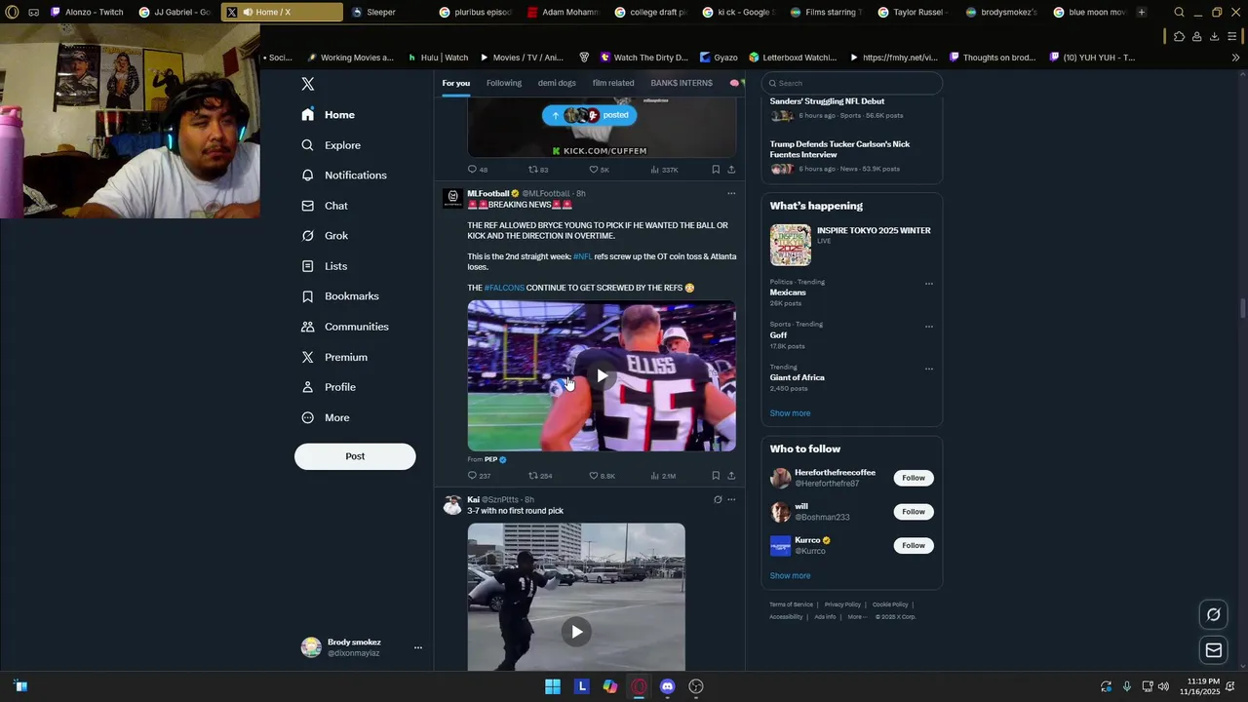Image resolution: width=1248 pixels, height=702 pixels.
Task: Open the PEP source link under video
Action: (491, 459)
